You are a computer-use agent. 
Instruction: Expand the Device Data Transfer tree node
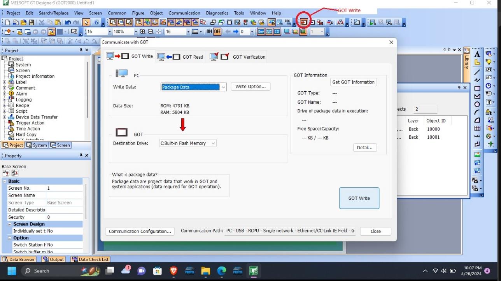tap(5, 117)
